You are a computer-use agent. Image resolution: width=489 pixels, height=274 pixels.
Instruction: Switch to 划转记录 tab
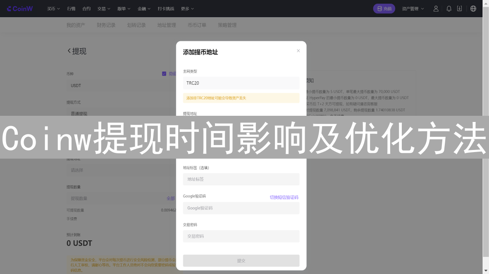click(136, 25)
